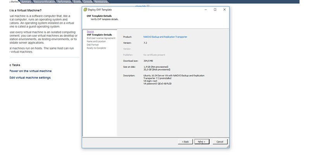Viewport: 310px width, 155px height.
Task: Switch to the Summary tab
Action: pyautogui.click(x=26, y=2)
